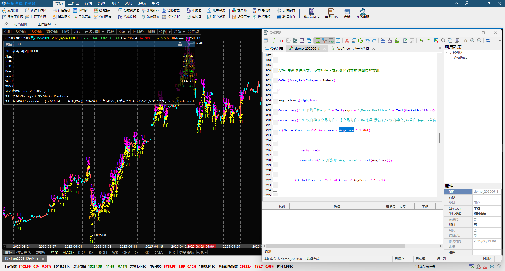Collapse code block at line 204
This screenshot has height=271, width=505.
coord(275,90)
